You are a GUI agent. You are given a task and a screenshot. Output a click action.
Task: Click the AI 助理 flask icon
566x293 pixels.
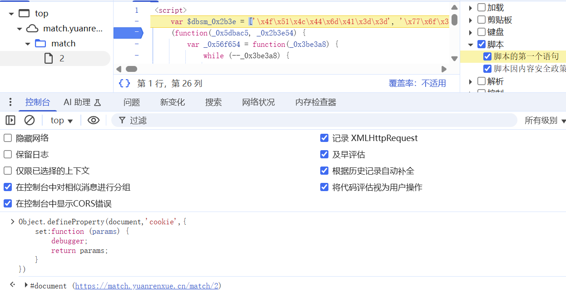click(97, 102)
